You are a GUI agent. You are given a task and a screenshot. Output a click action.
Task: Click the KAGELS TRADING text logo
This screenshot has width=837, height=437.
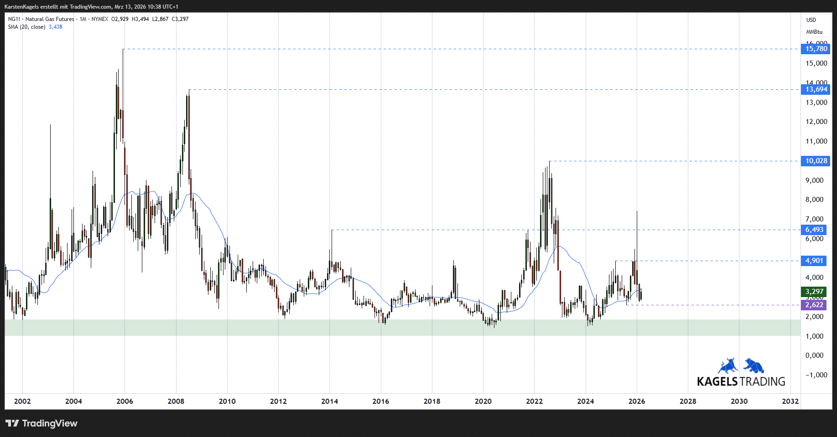click(741, 381)
